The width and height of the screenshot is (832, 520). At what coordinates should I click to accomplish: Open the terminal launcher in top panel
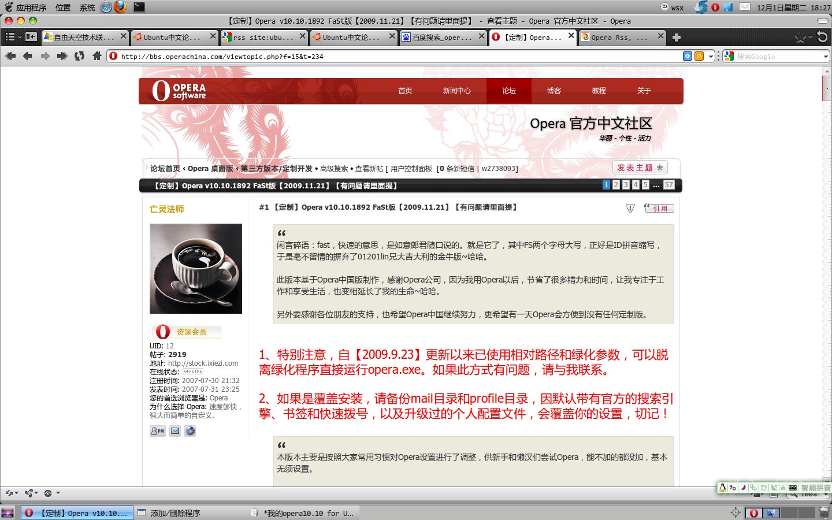[139, 7]
